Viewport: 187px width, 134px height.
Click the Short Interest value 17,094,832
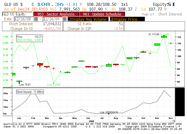click(x=52, y=24)
